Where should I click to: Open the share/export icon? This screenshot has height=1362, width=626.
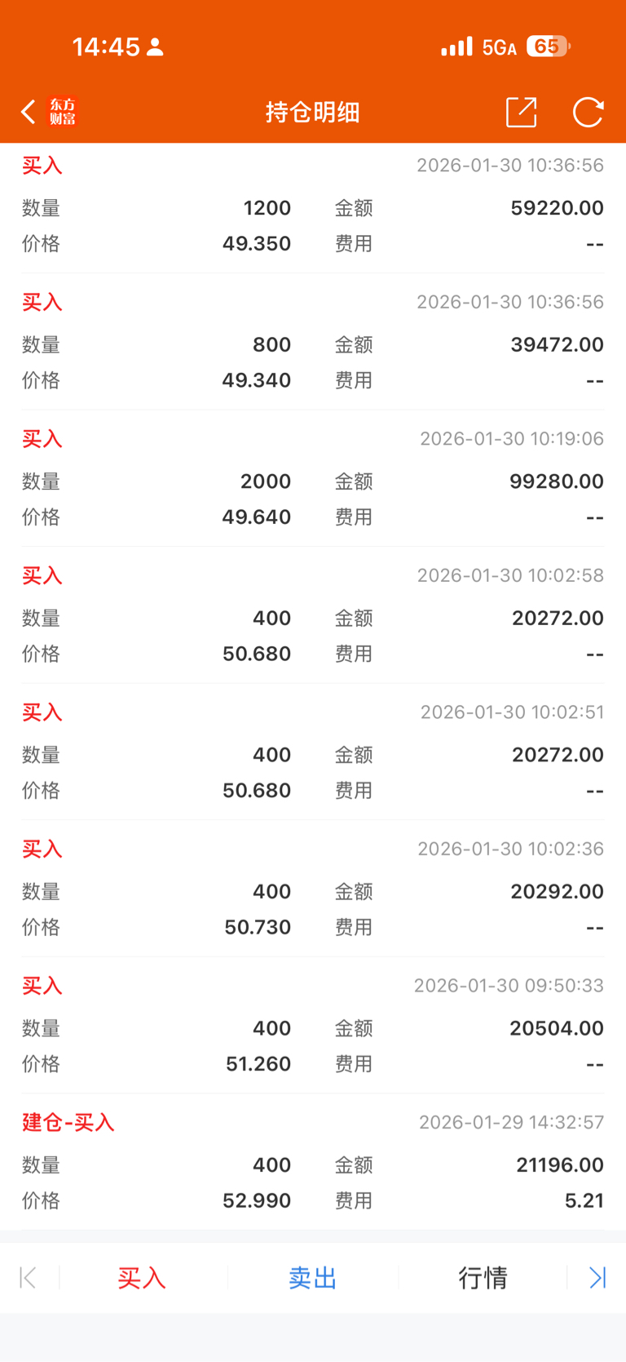pos(521,112)
